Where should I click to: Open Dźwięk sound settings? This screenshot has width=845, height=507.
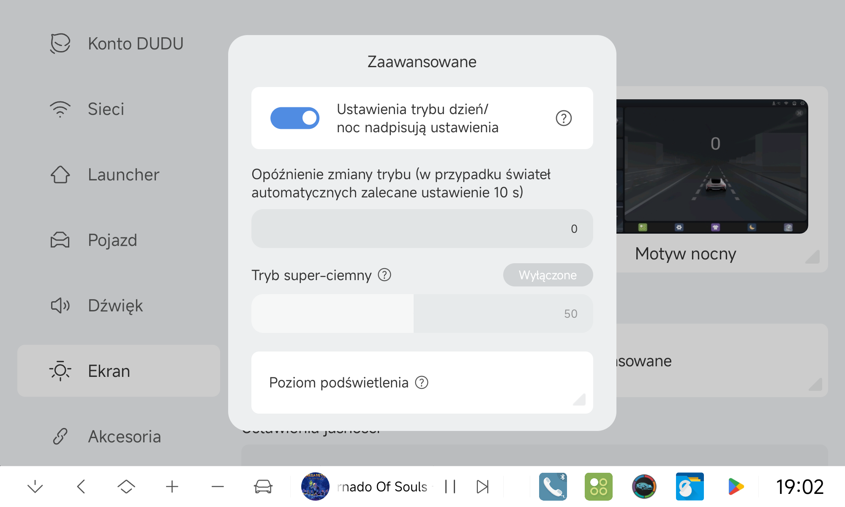(118, 305)
